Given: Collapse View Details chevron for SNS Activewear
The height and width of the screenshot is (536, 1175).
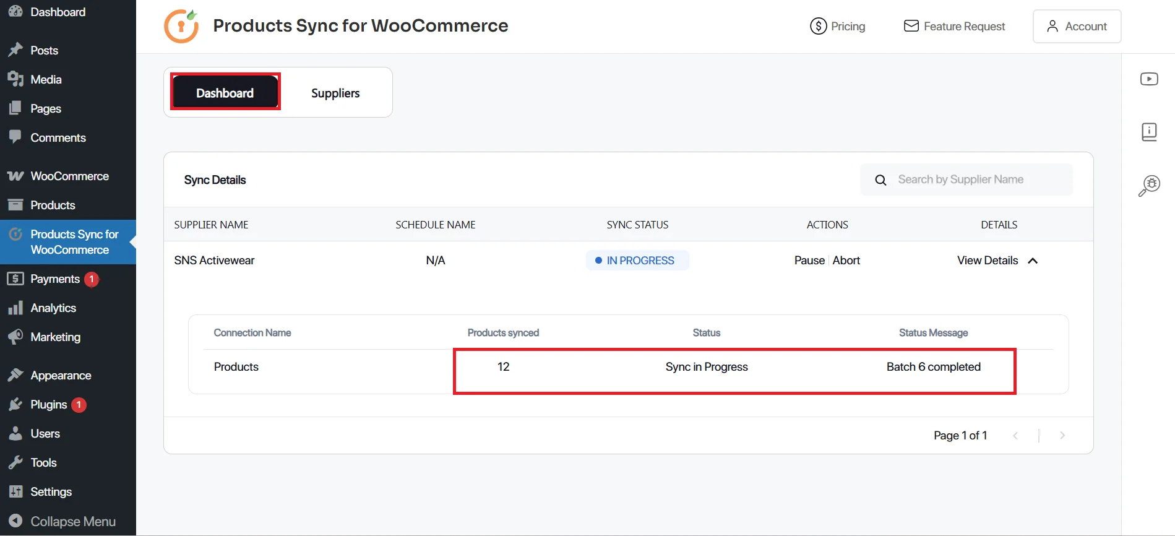Looking at the screenshot, I should [1033, 261].
